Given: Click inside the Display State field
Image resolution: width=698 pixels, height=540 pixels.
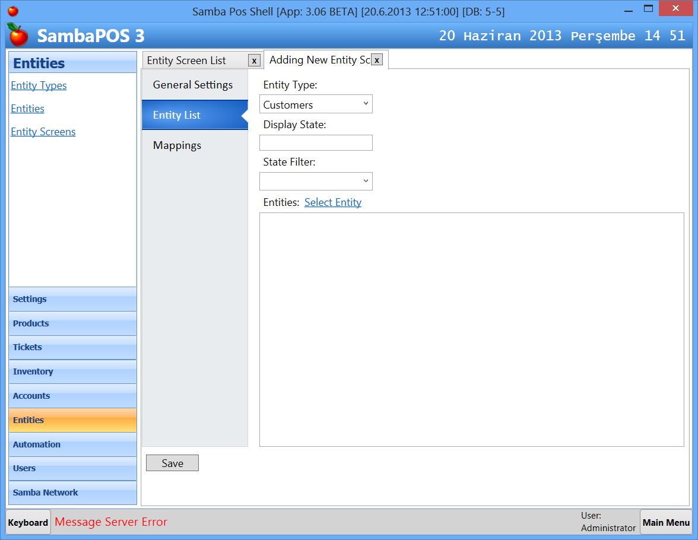Looking at the screenshot, I should [x=316, y=142].
